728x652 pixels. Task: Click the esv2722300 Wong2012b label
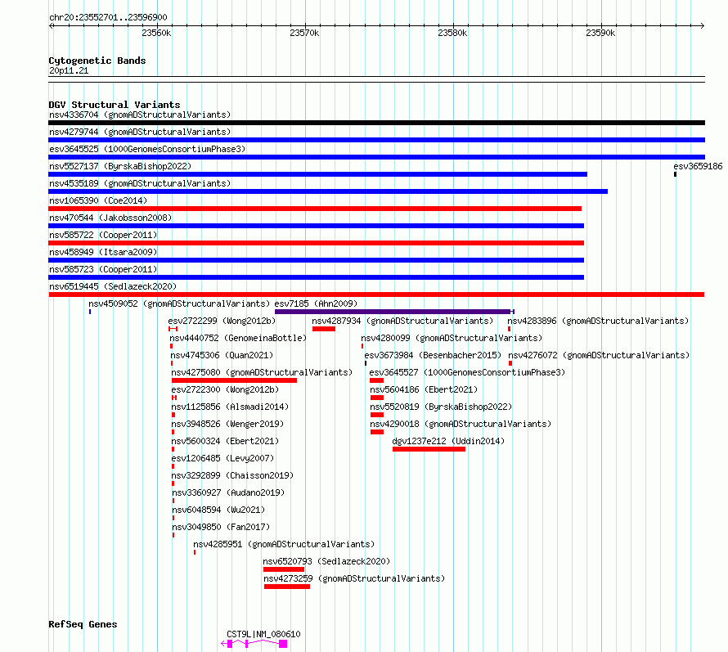225,389
